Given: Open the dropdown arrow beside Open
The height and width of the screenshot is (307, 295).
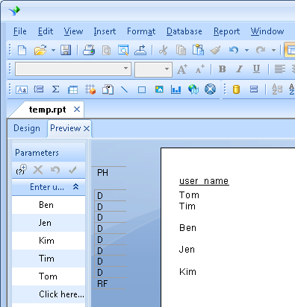Looking at the screenshot, I should [53, 50].
